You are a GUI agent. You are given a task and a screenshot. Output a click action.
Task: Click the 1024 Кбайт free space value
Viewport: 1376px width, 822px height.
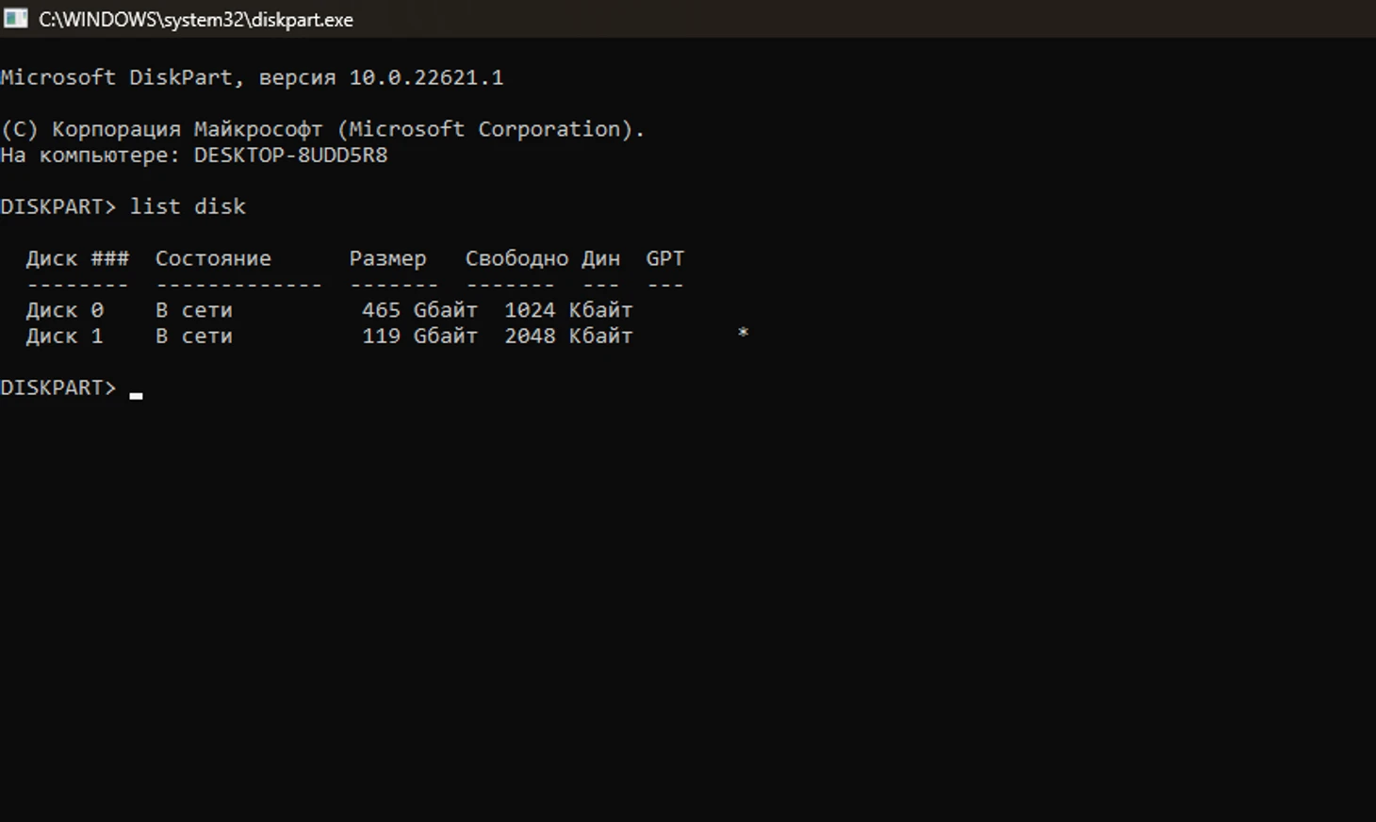pos(568,310)
